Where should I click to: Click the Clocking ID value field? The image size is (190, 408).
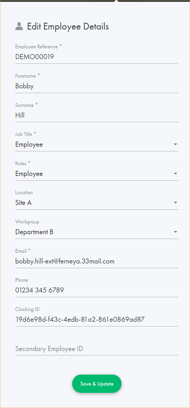tap(97, 319)
